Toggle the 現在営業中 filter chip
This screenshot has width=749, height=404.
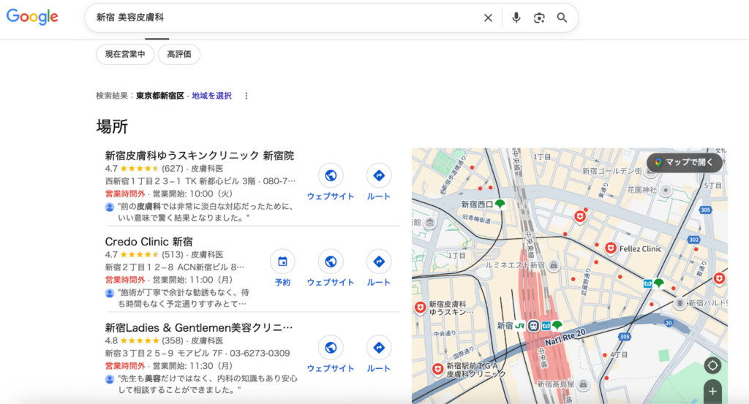125,54
